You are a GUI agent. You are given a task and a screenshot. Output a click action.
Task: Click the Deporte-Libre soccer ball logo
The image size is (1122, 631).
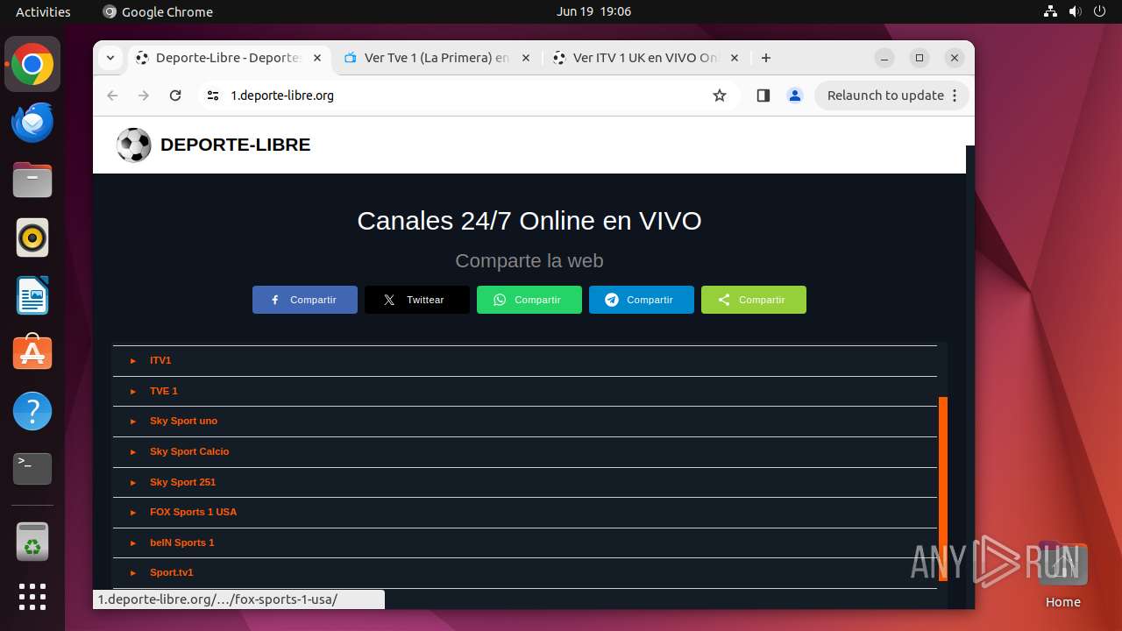pos(134,145)
